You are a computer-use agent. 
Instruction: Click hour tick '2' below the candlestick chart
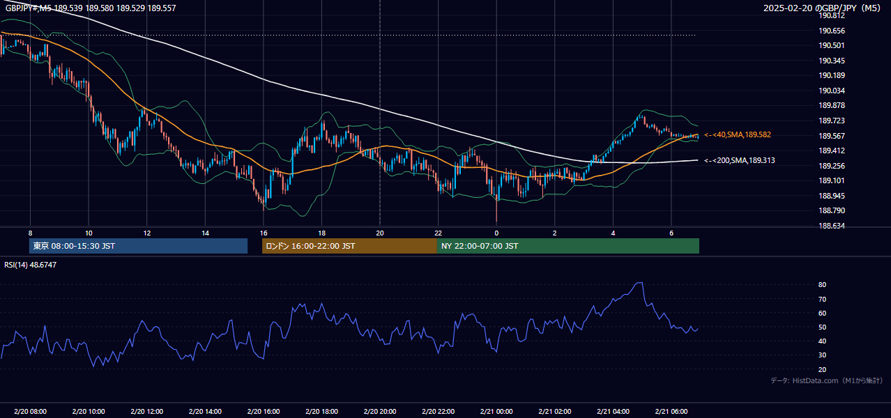tap(554, 233)
